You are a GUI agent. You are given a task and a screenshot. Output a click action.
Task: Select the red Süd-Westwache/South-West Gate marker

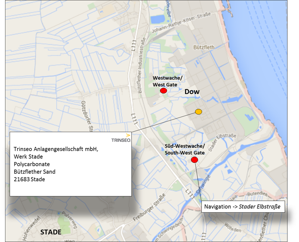195,159
